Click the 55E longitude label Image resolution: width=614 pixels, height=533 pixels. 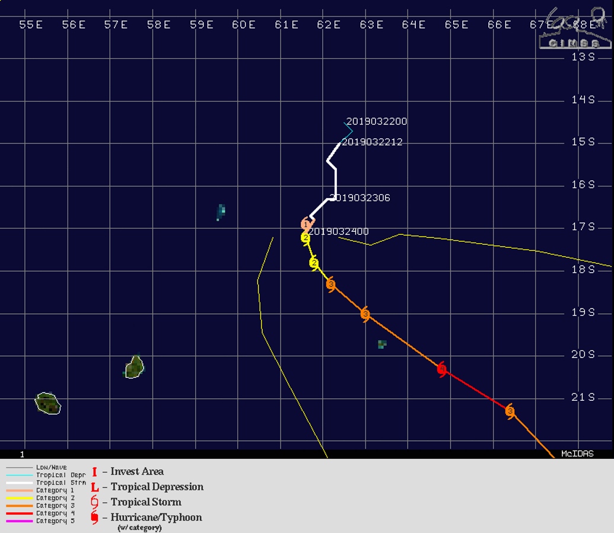coord(31,25)
